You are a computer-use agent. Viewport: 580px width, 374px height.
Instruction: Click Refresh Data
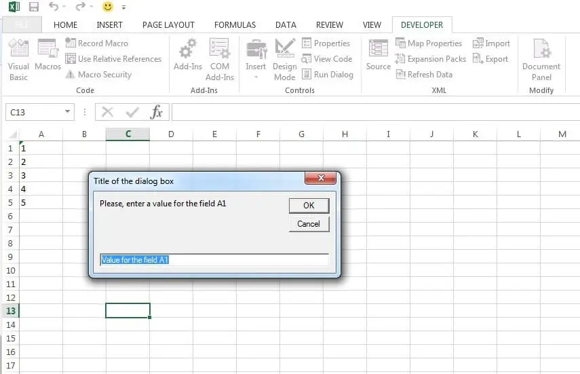pyautogui.click(x=424, y=75)
